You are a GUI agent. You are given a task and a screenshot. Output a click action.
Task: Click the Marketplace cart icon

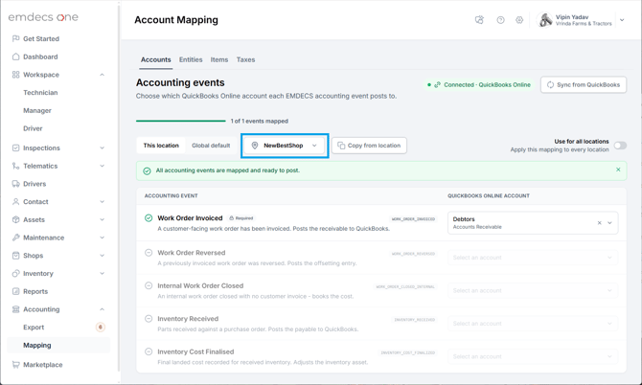click(x=15, y=365)
